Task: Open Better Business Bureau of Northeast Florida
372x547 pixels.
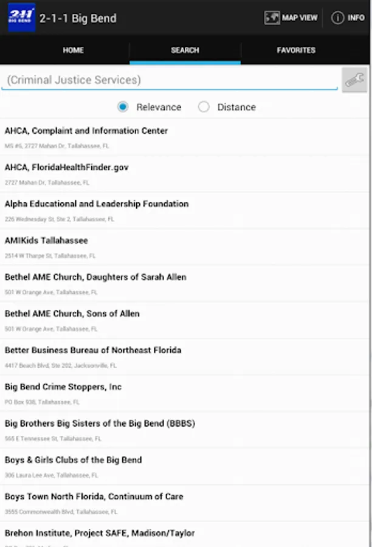Action: 185,357
